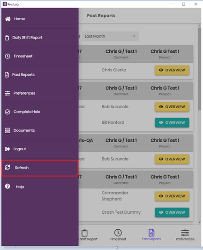Click the Past Reports document icon in sidebar
Screen dimensions: 203x250
point(7,74)
